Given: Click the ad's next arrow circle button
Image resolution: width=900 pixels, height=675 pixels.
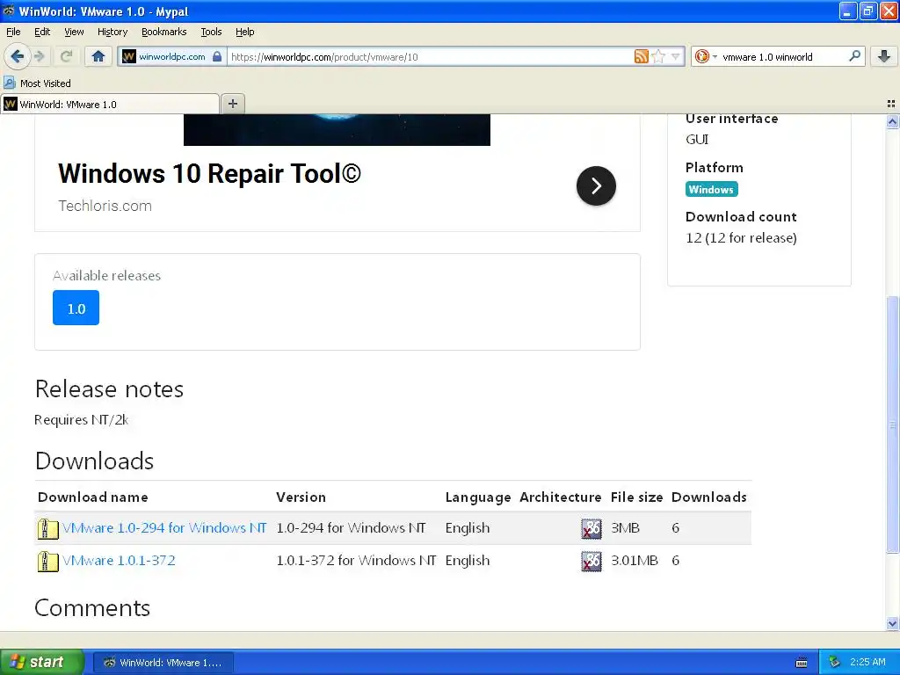Looking at the screenshot, I should 596,186.
